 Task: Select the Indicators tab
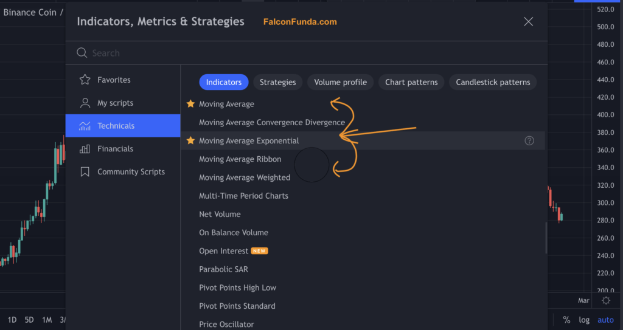(224, 82)
